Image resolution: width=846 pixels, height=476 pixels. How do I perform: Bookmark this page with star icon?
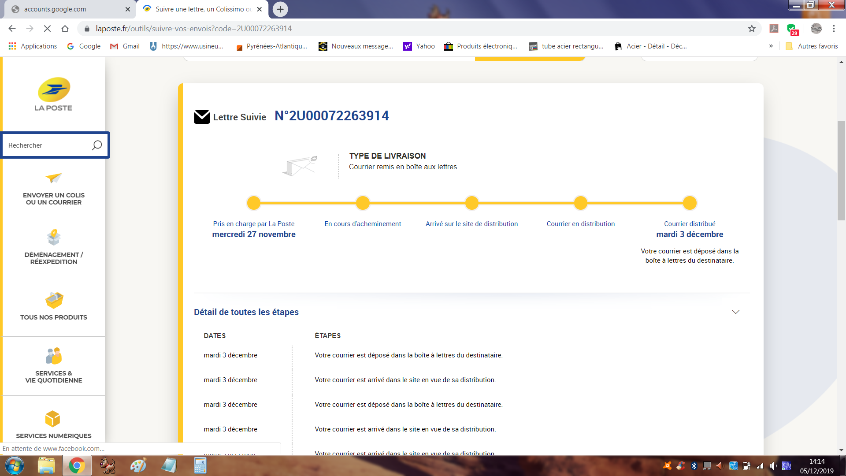[752, 29]
